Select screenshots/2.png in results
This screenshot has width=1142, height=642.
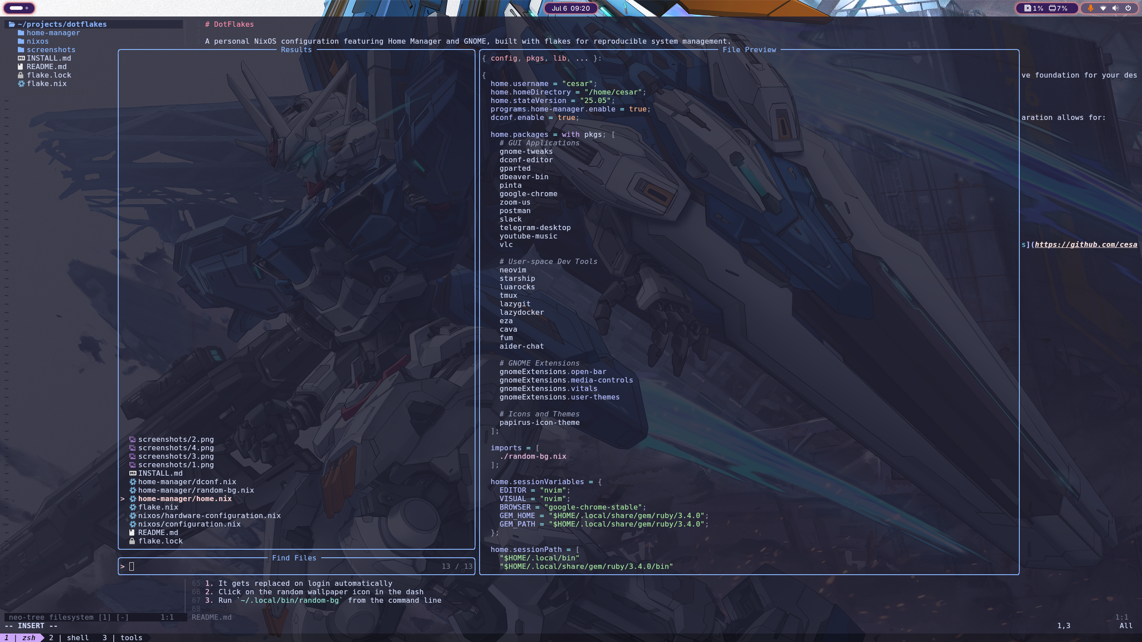click(176, 440)
